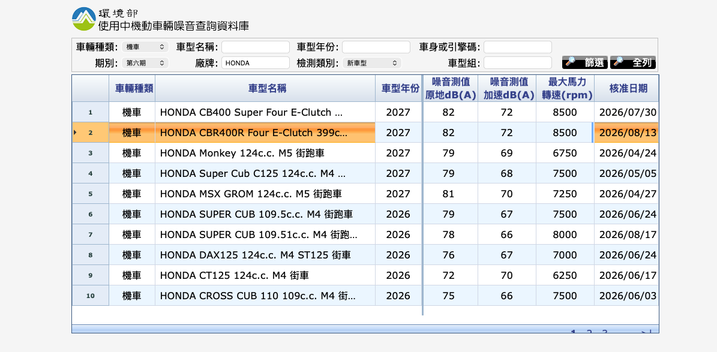Click the 環境部 logo icon
Image resolution: width=717 pixels, height=352 pixels.
[x=83, y=19]
